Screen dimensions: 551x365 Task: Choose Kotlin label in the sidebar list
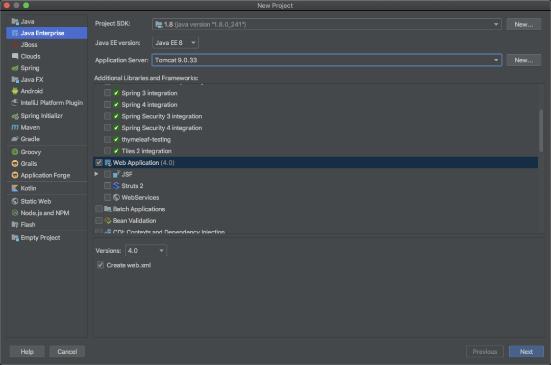tap(29, 188)
